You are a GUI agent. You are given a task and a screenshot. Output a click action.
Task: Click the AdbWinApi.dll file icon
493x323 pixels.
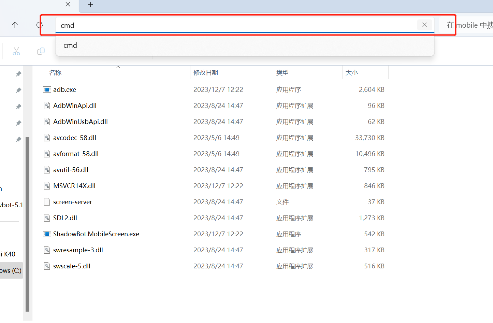47,106
